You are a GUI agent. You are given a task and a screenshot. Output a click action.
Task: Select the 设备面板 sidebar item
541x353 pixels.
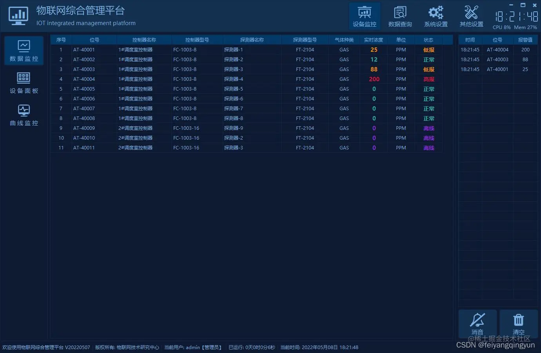(24, 83)
